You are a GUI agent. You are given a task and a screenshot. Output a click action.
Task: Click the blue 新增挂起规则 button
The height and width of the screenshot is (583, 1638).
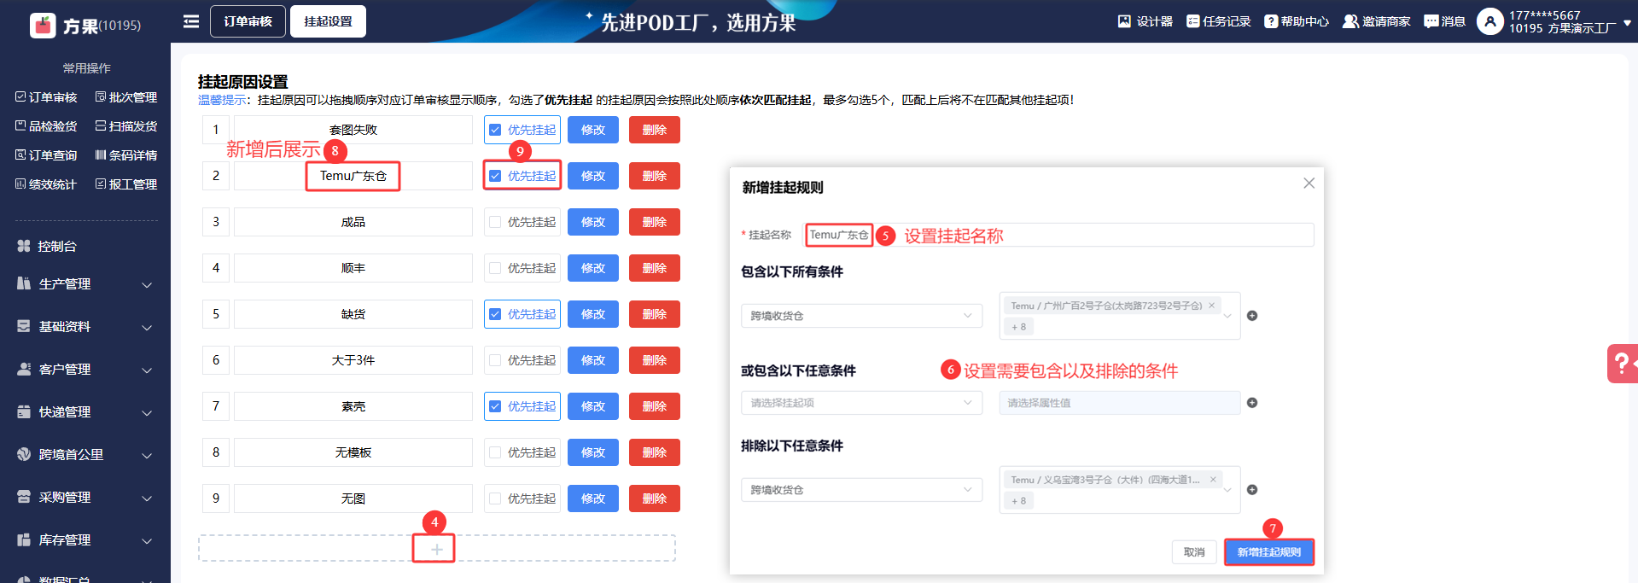click(1268, 552)
